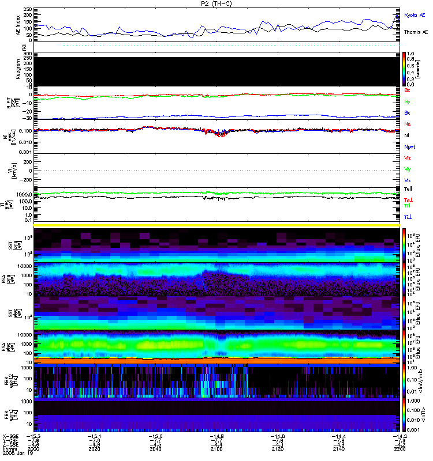Image resolution: width=433 pixels, height=461 pixels.
Task: Click the -14.2 X-GSE position value
Action: [x=400, y=436]
